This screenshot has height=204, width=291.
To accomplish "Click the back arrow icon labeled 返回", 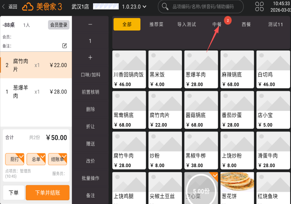I will coord(4,7).
